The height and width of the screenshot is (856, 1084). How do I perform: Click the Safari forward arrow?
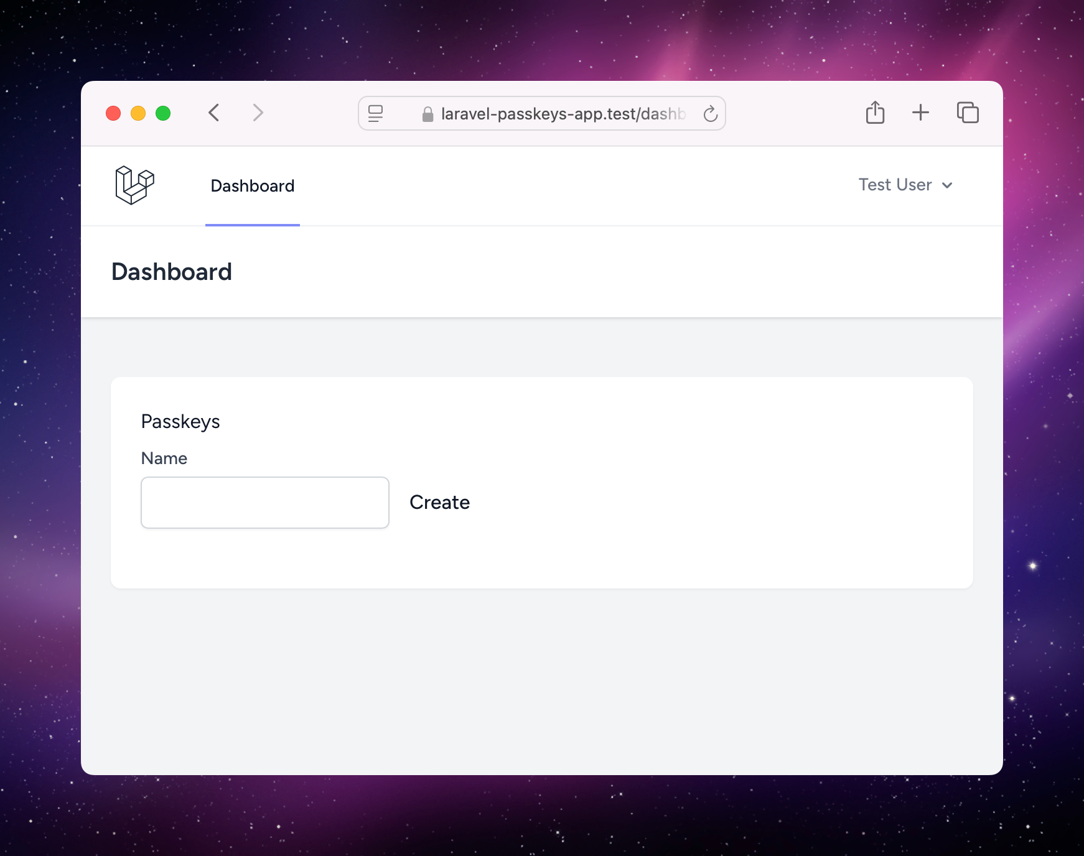258,113
